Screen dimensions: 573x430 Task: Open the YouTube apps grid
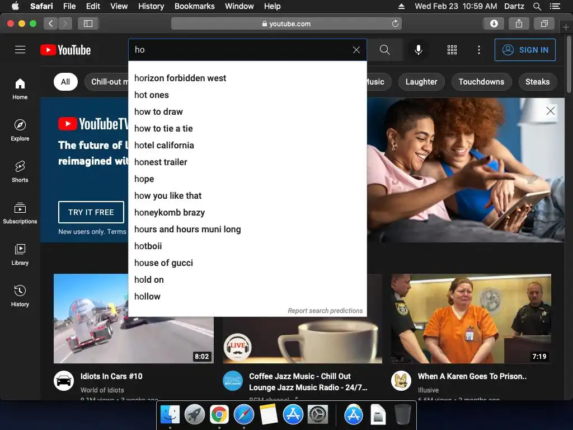(452, 50)
